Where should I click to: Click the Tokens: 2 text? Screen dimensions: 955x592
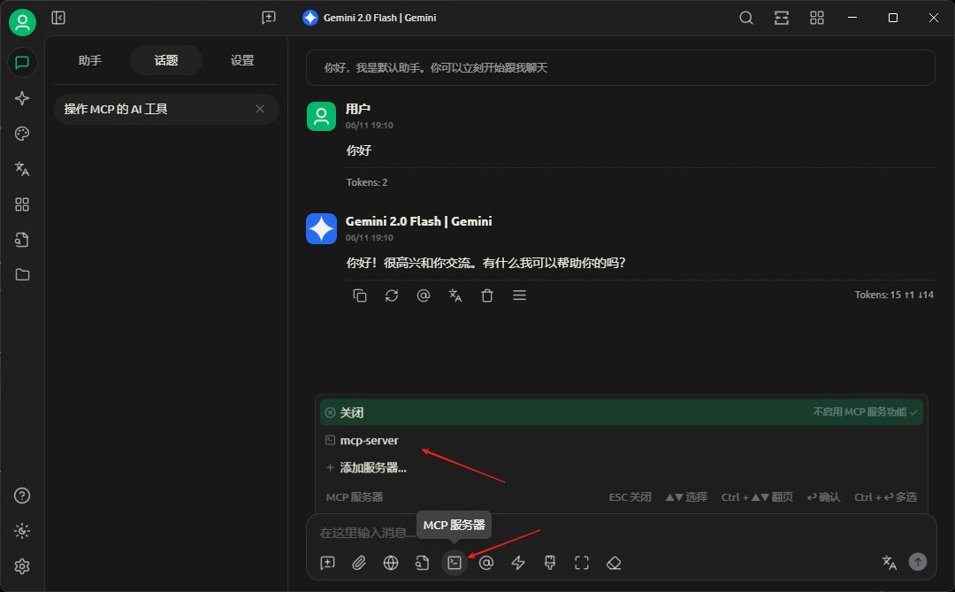(367, 182)
